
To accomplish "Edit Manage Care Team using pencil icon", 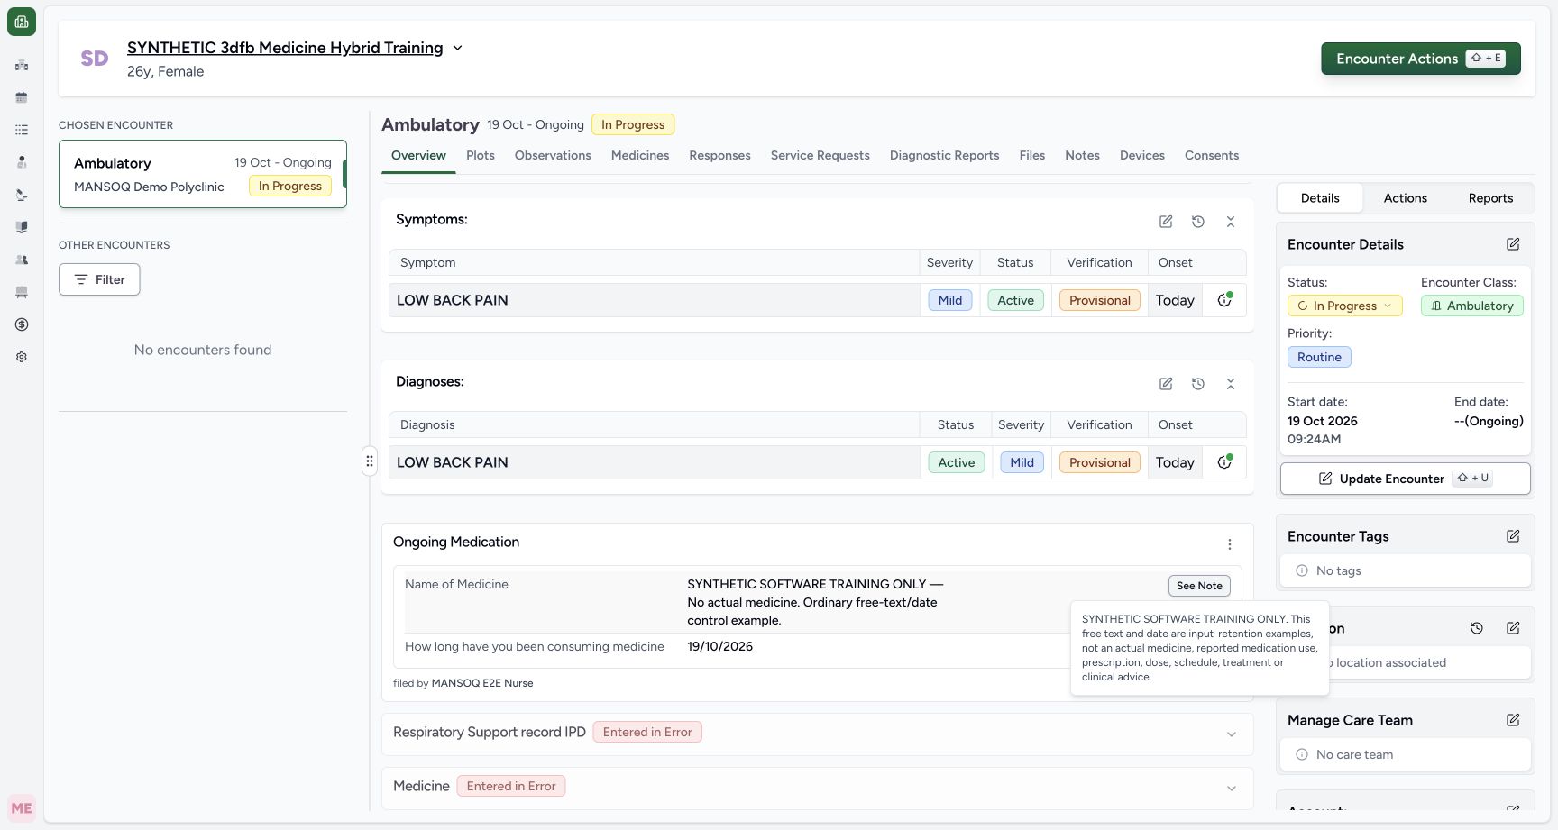I will click(x=1513, y=720).
